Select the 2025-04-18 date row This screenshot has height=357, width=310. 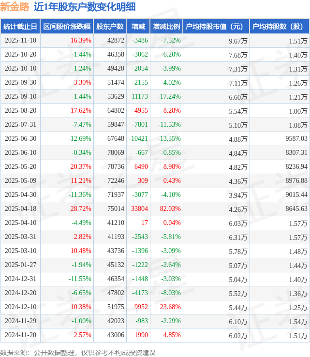click(x=20, y=209)
